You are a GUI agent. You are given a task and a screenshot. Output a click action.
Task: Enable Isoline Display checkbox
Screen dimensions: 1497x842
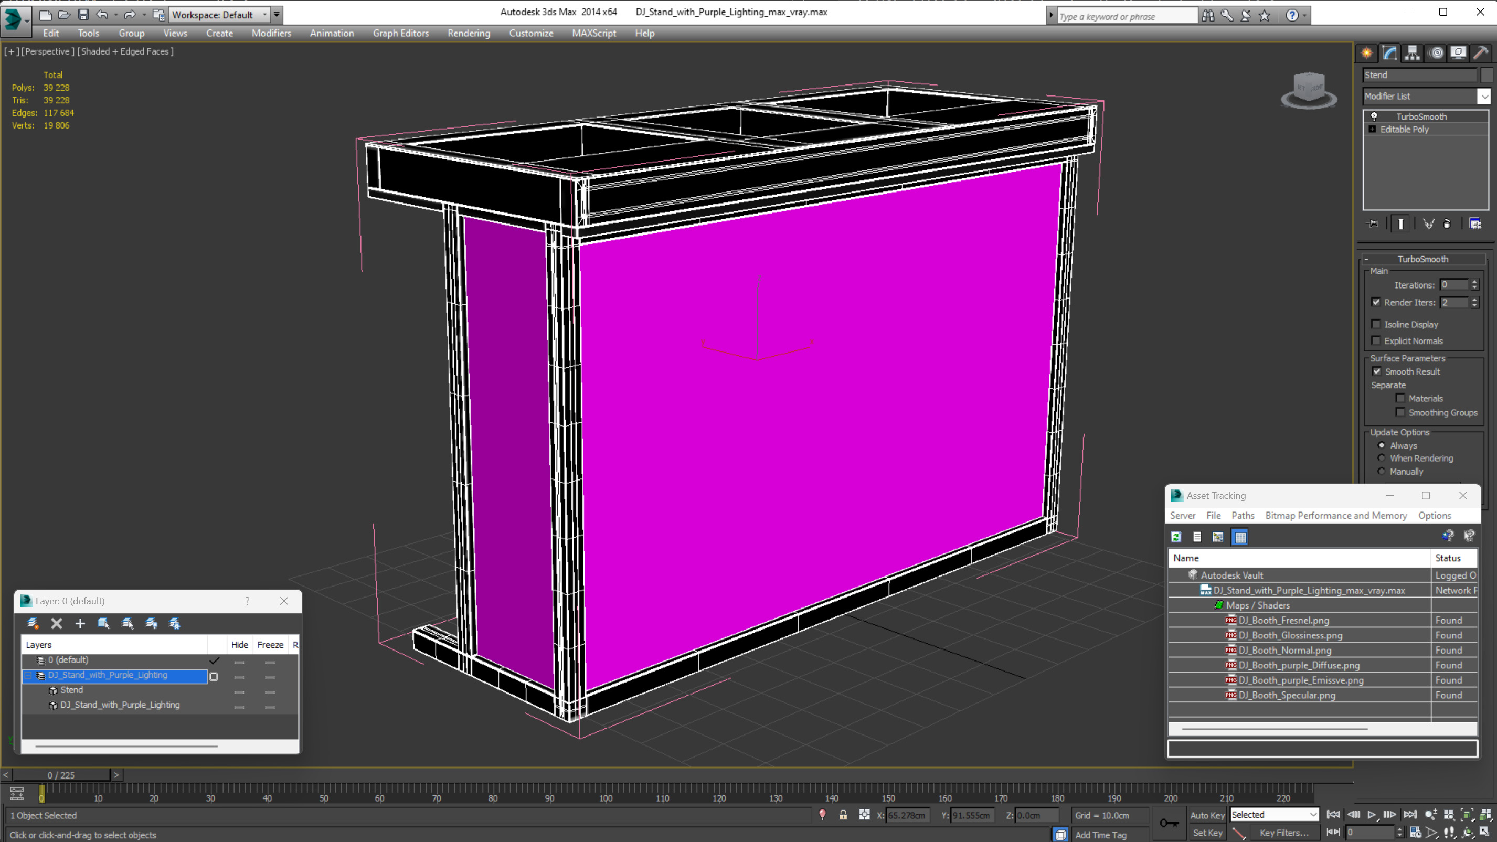[1377, 323]
